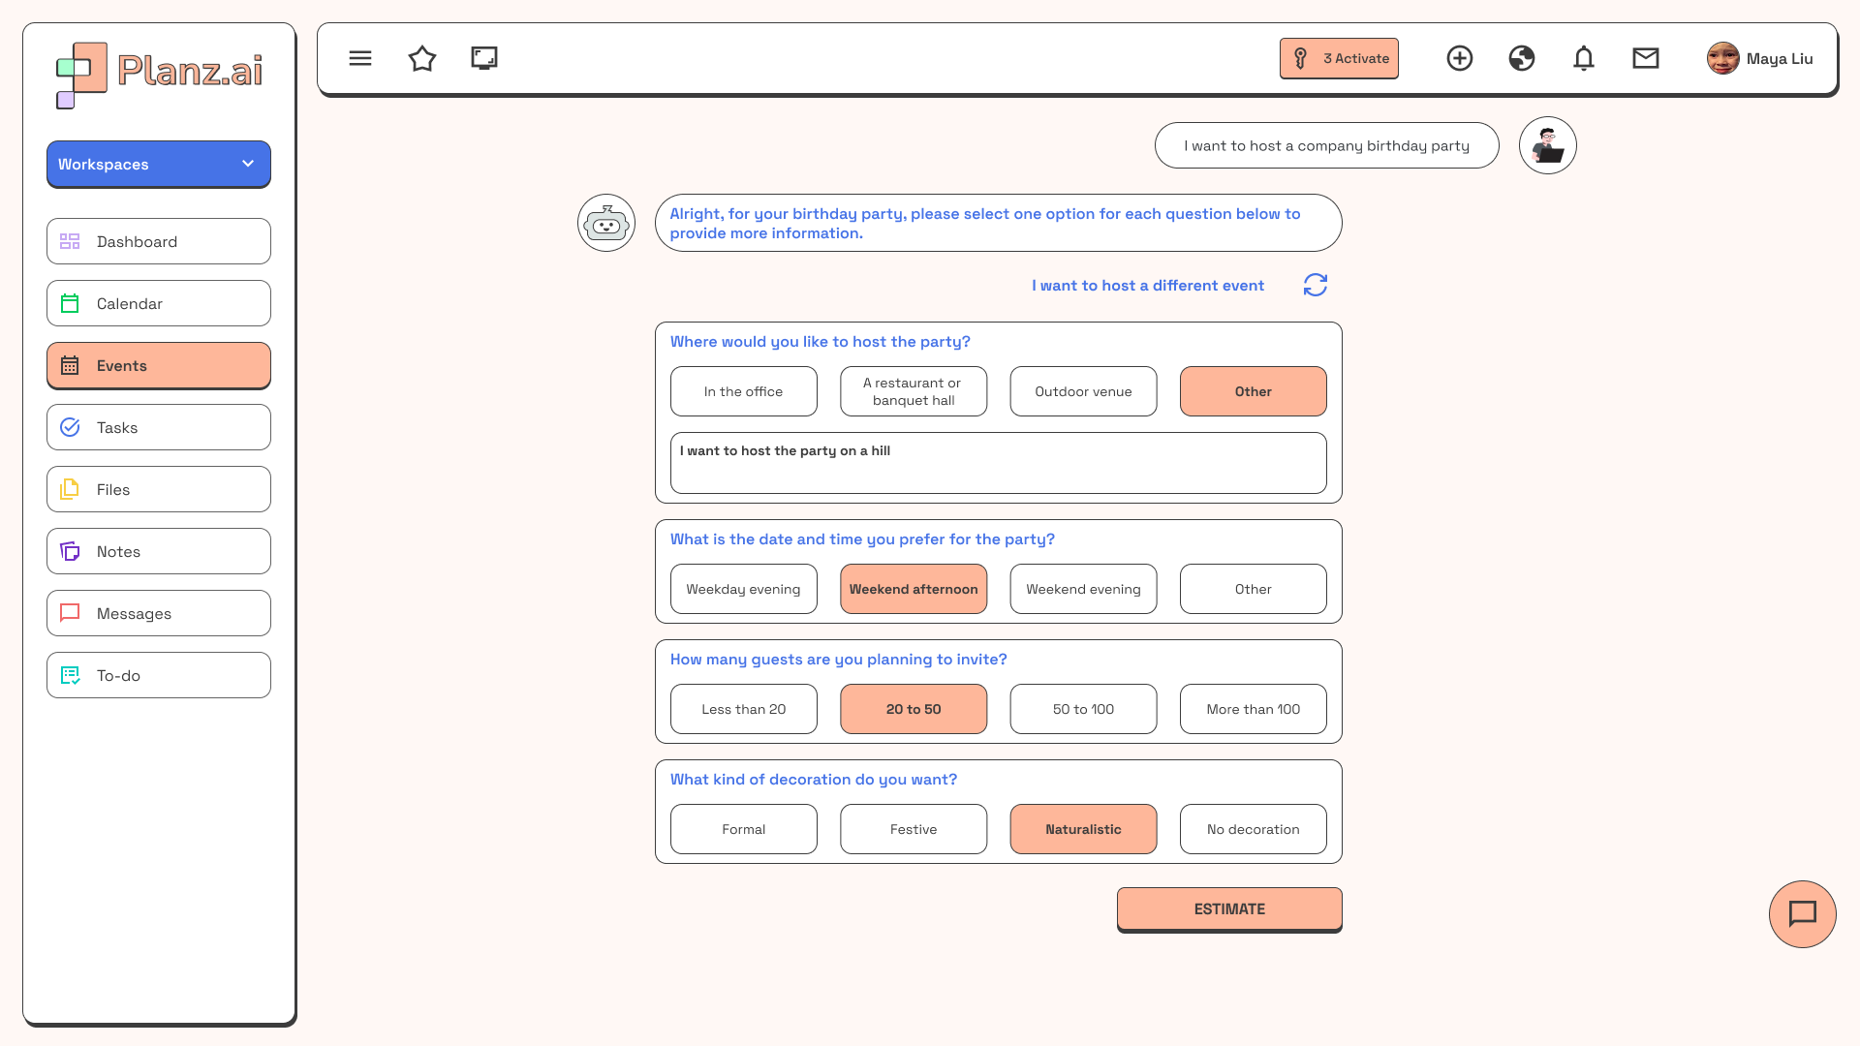The image size is (1860, 1046).
Task: Open the hamburger menu icon
Action: pos(360,58)
